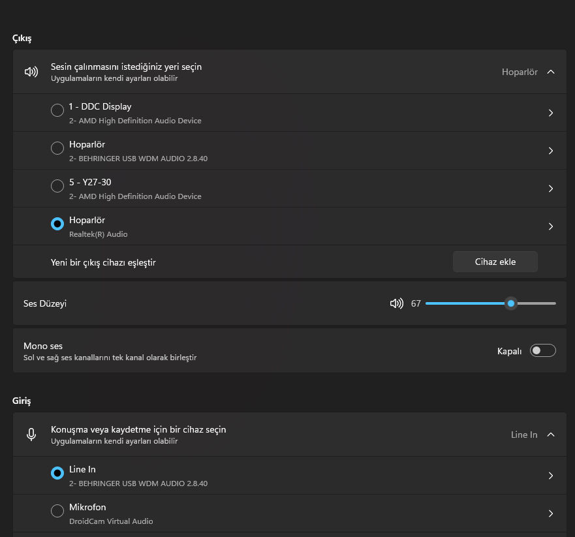Collapse the output device list next to Hoparlör
The width and height of the screenshot is (575, 537).
550,72
